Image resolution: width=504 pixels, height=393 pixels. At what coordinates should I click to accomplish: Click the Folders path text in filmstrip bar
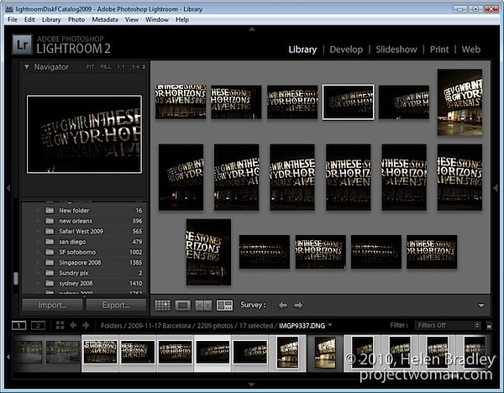pyautogui.click(x=112, y=326)
